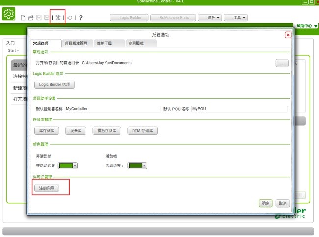The image size is (319, 237).
Task: Open help with question mark icon
Action: pos(81,18)
